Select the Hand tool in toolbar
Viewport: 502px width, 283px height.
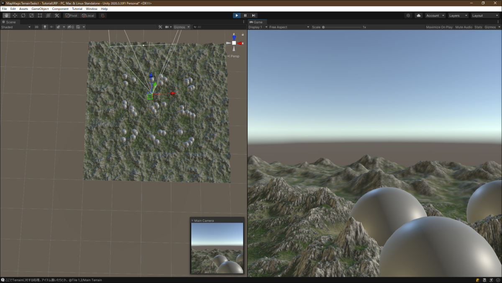pos(6,15)
